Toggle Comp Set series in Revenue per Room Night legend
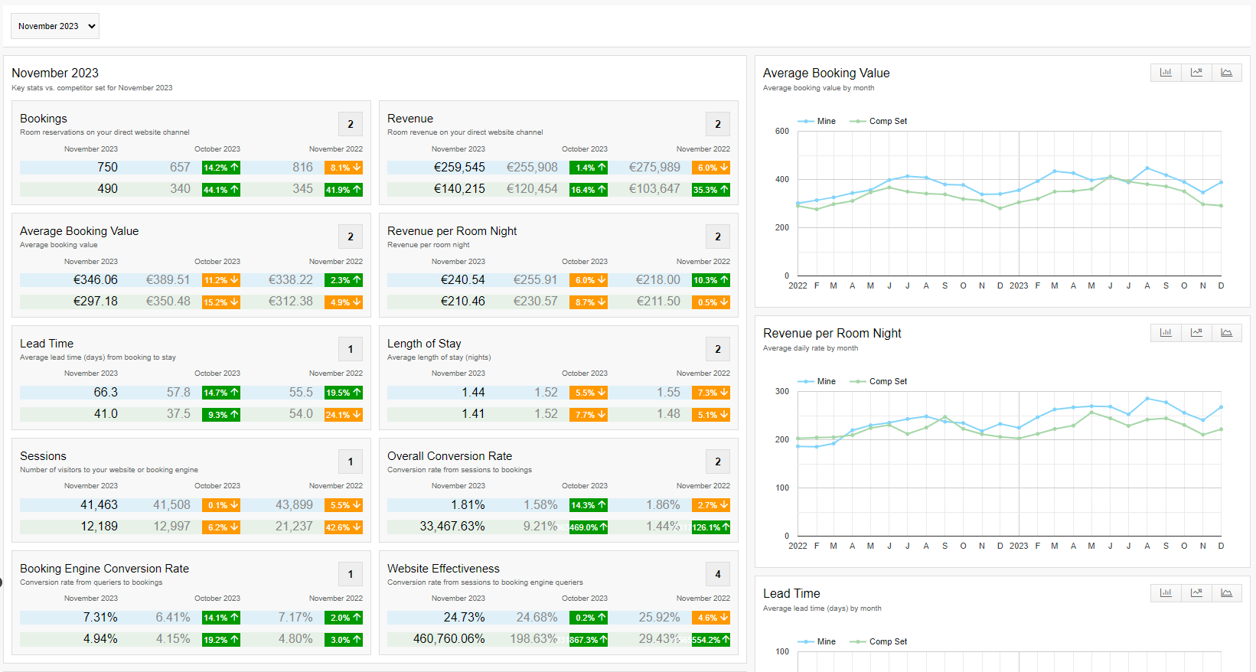Screen dimensions: 1256x672 pos(879,381)
